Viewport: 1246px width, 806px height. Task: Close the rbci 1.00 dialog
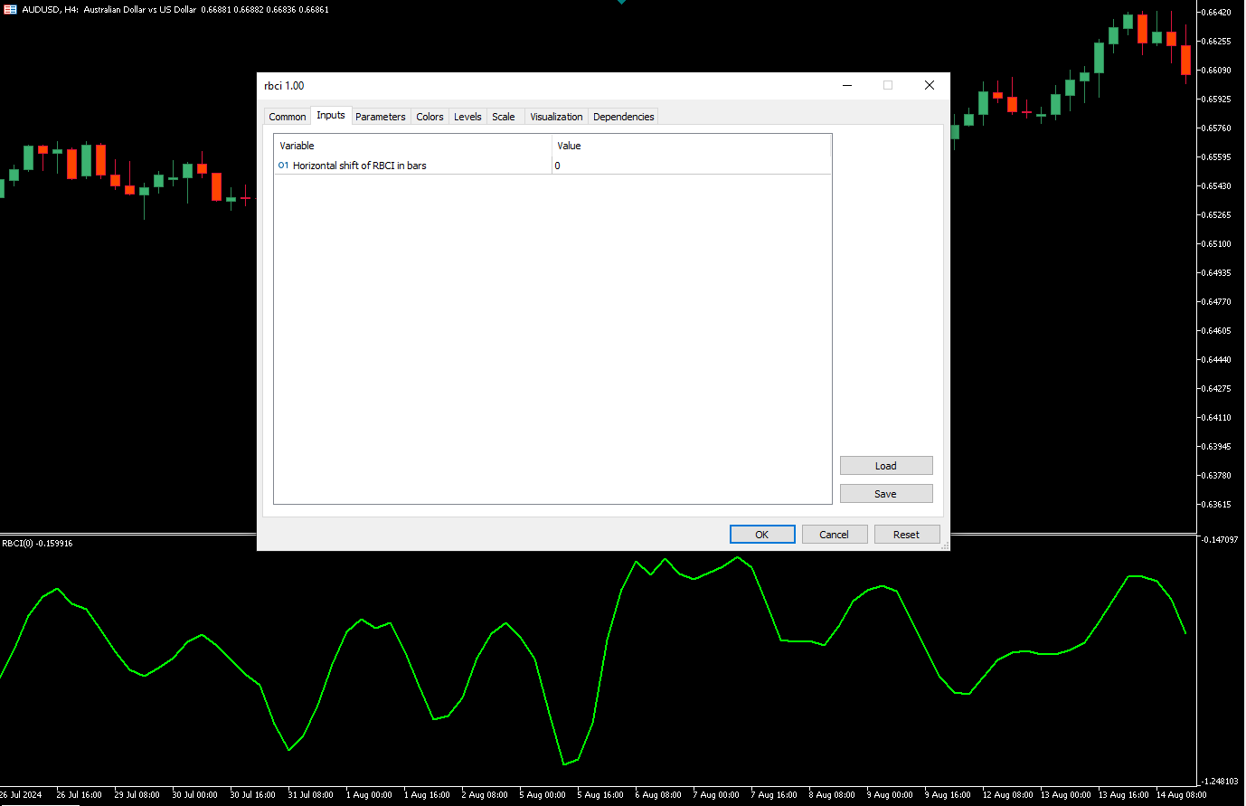(x=930, y=85)
